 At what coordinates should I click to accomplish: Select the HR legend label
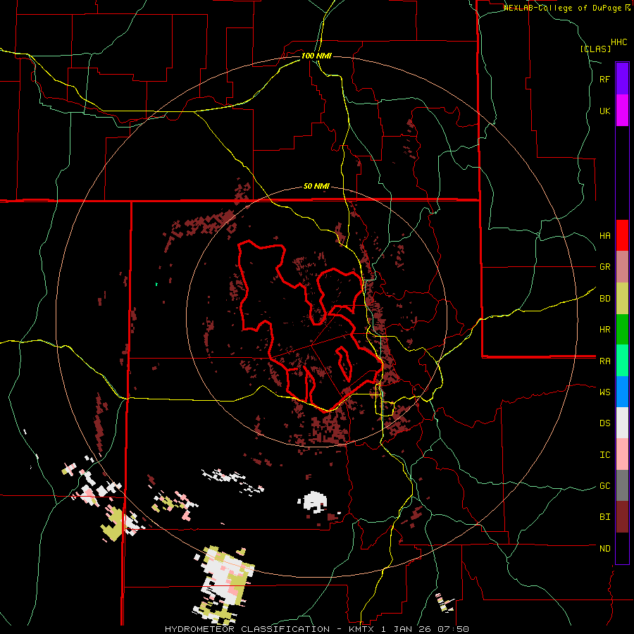tap(604, 330)
